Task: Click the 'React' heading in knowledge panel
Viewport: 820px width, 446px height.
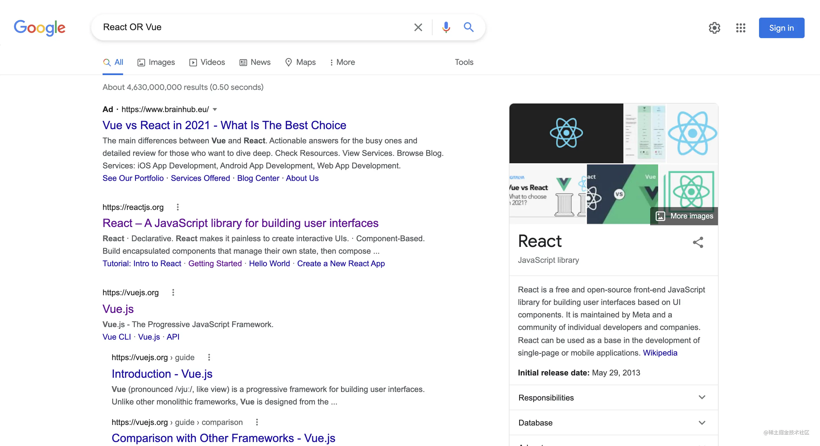Action: (x=540, y=241)
